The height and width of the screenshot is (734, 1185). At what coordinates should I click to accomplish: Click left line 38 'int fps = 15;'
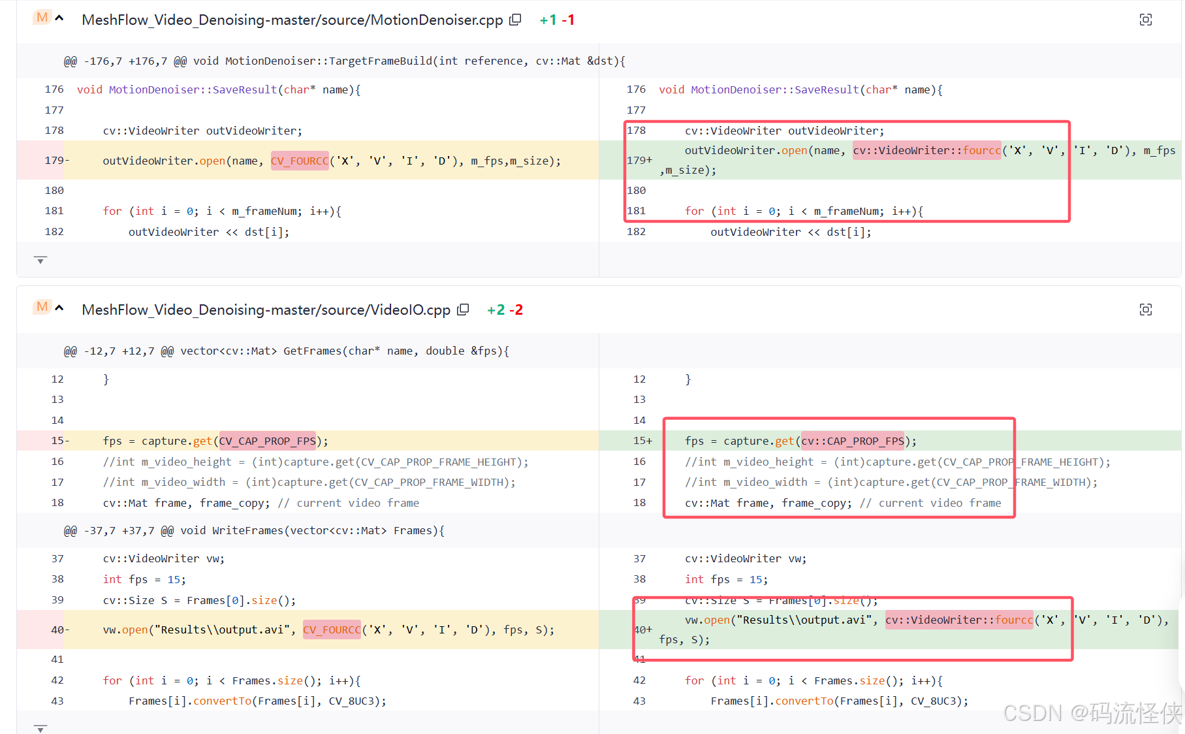[144, 579]
